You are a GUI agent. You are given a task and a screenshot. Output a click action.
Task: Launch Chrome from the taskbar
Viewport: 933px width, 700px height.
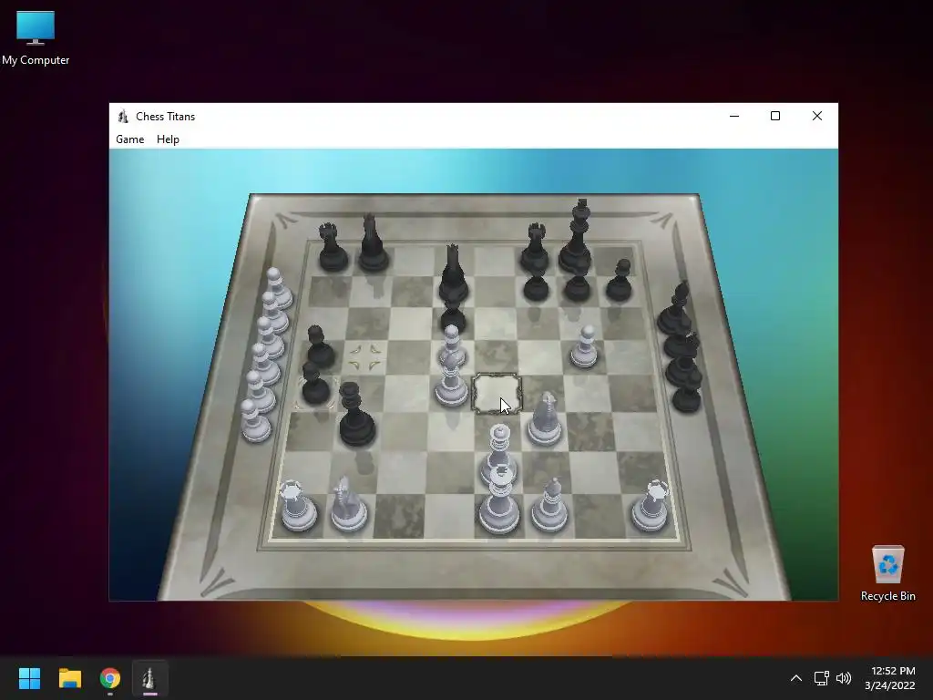110,678
